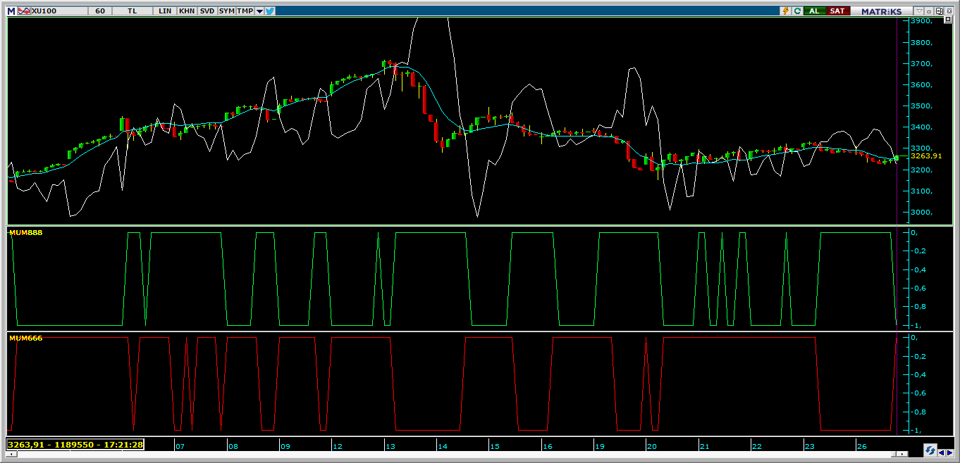Click the 3263,91 current price label
Viewport: 960px width, 463px height.
(926, 156)
